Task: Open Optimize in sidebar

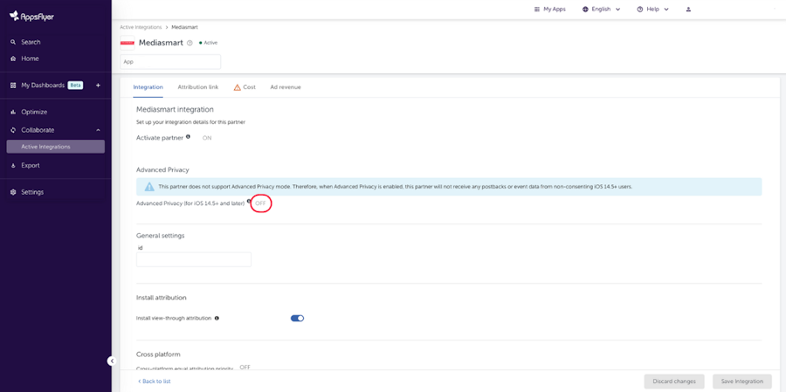Action: click(34, 112)
